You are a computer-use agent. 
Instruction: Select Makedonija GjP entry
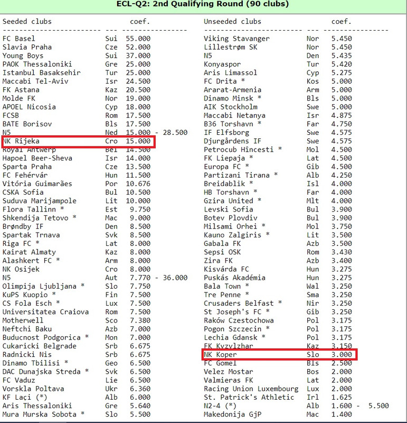(x=232, y=415)
